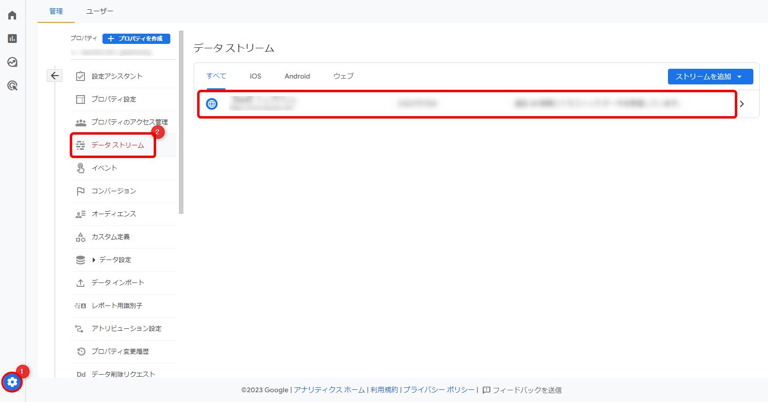Image resolution: width=768 pixels, height=402 pixels.
Task: Switch to the ユーザー tab
Action: click(x=100, y=11)
